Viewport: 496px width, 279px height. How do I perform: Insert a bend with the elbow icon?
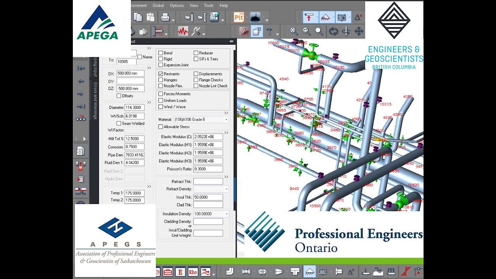point(229,271)
